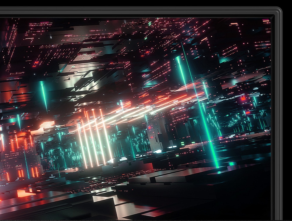Select the red dotted window grid top-left
The height and width of the screenshot is (221, 292).
[x=38, y=29]
